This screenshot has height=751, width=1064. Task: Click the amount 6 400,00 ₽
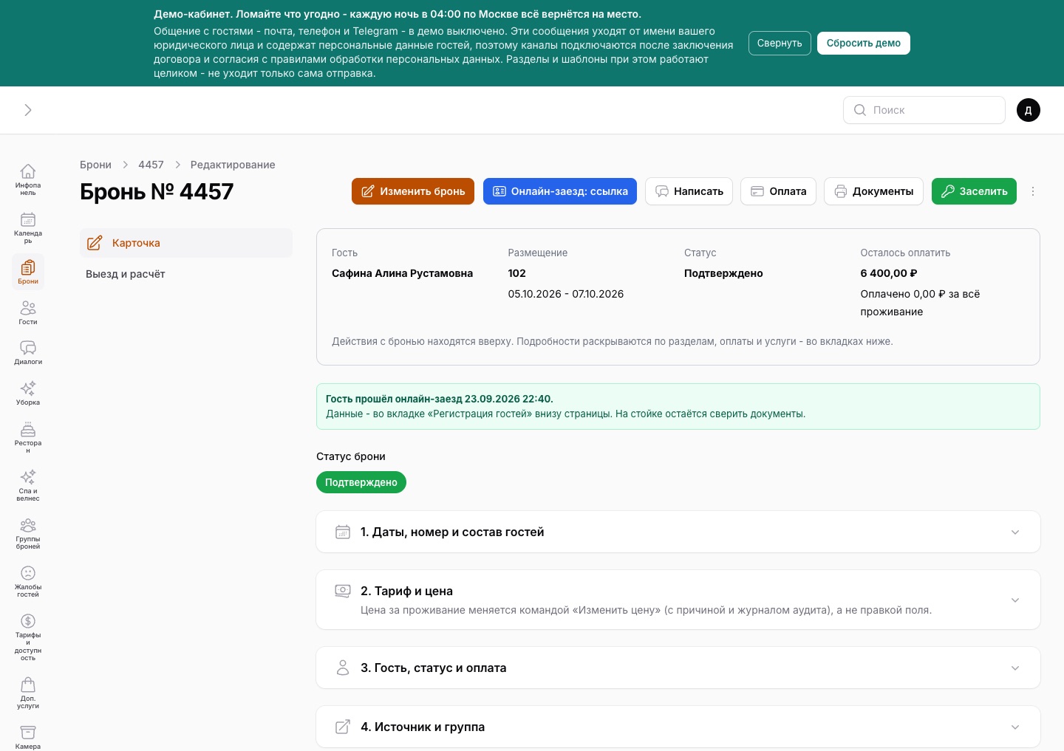pyautogui.click(x=889, y=273)
